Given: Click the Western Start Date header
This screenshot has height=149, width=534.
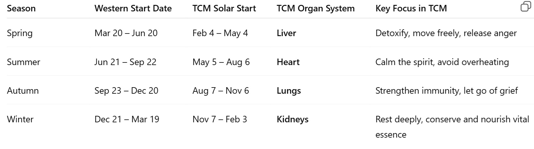Looking at the screenshot, I should pos(133,8).
